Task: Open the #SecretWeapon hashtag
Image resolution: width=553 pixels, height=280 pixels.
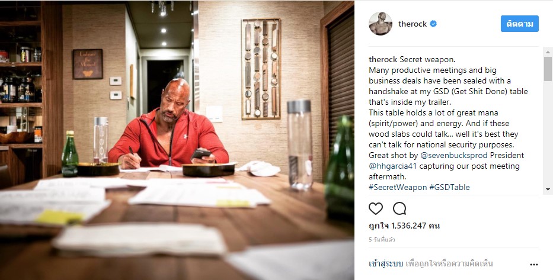Action: (x=398, y=188)
